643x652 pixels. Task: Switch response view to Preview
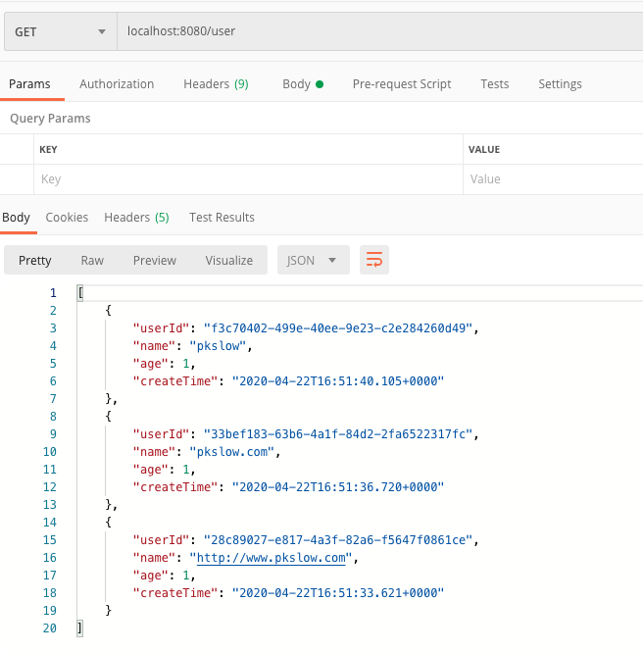[155, 260]
